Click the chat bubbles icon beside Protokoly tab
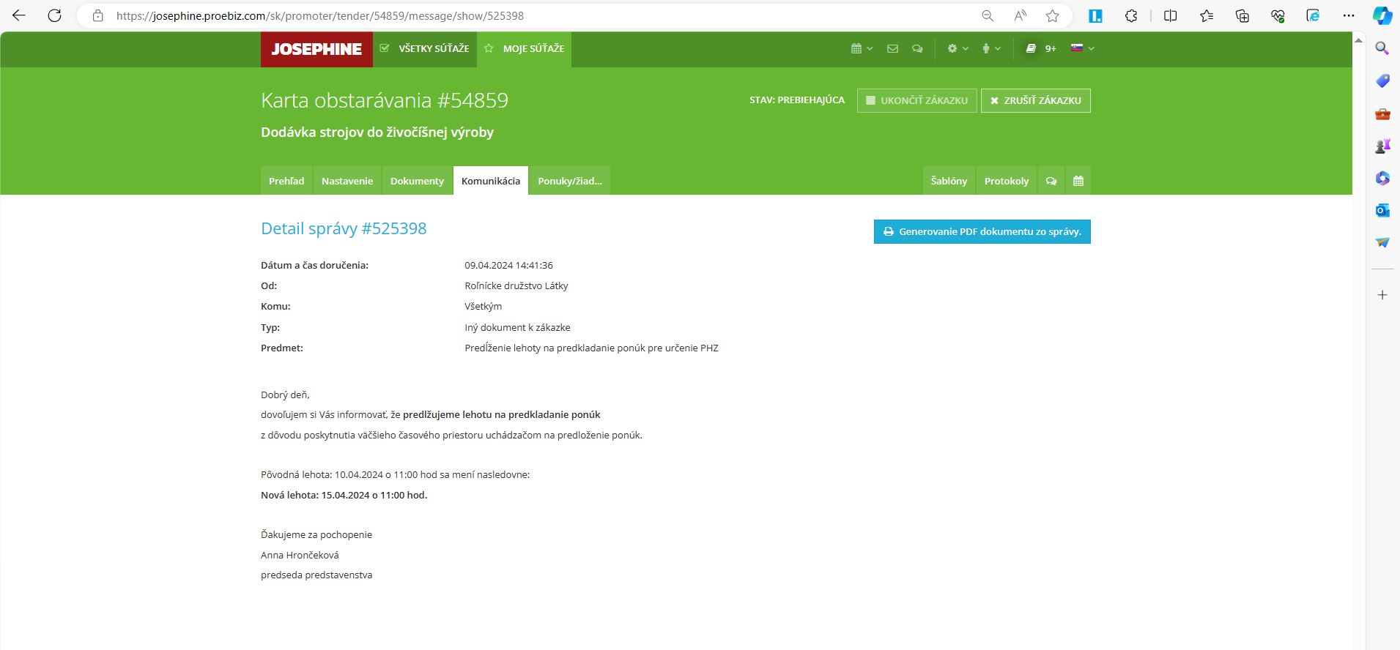Viewport: 1400px width, 650px height. pos(1051,181)
